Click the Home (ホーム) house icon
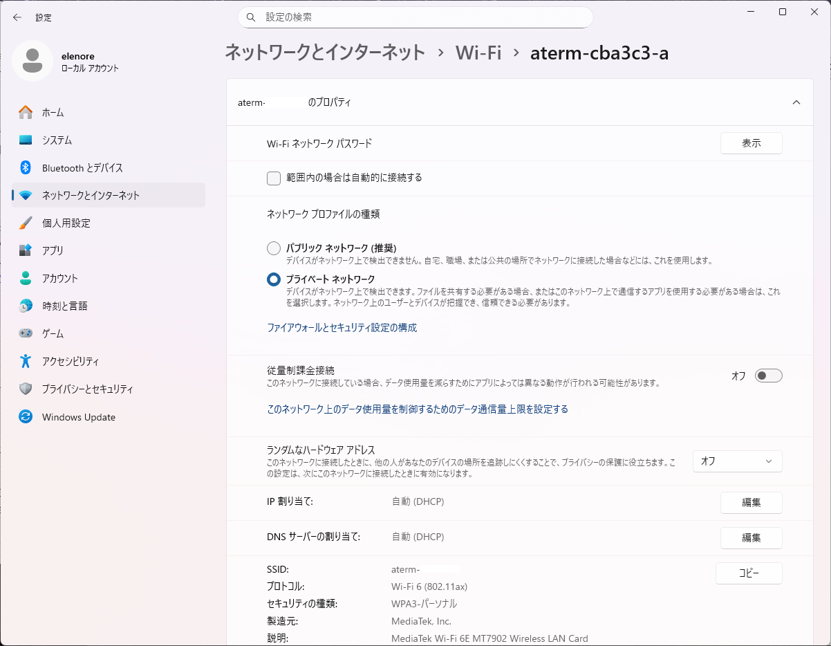831x646 pixels. (26, 112)
